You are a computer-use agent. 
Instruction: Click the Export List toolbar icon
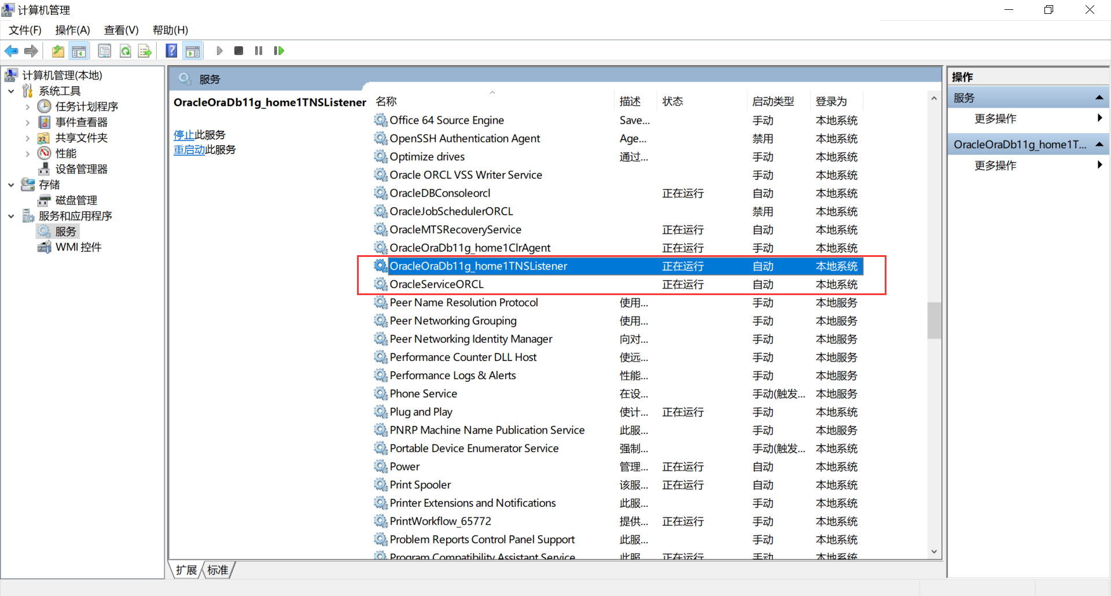coord(145,51)
